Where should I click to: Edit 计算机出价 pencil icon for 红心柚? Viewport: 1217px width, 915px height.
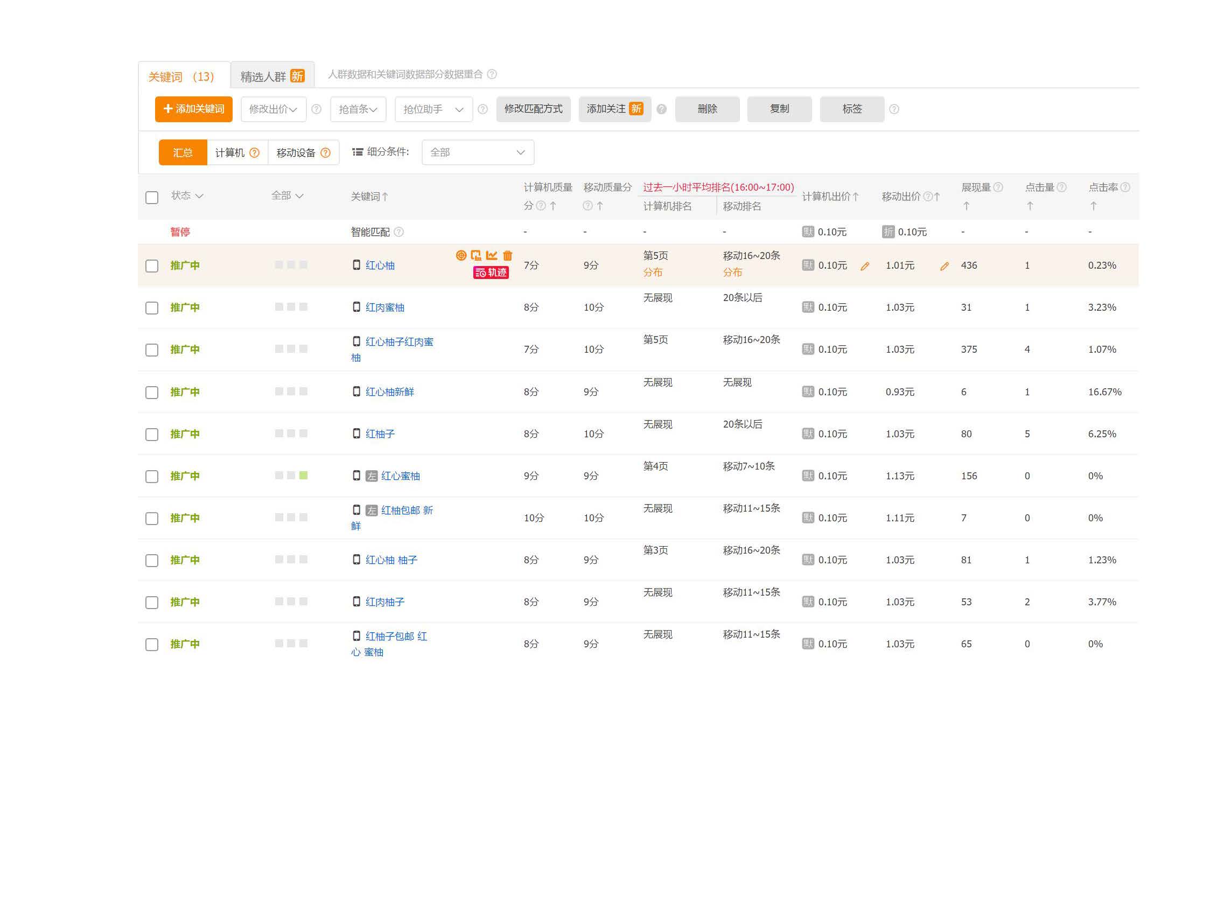tap(865, 266)
